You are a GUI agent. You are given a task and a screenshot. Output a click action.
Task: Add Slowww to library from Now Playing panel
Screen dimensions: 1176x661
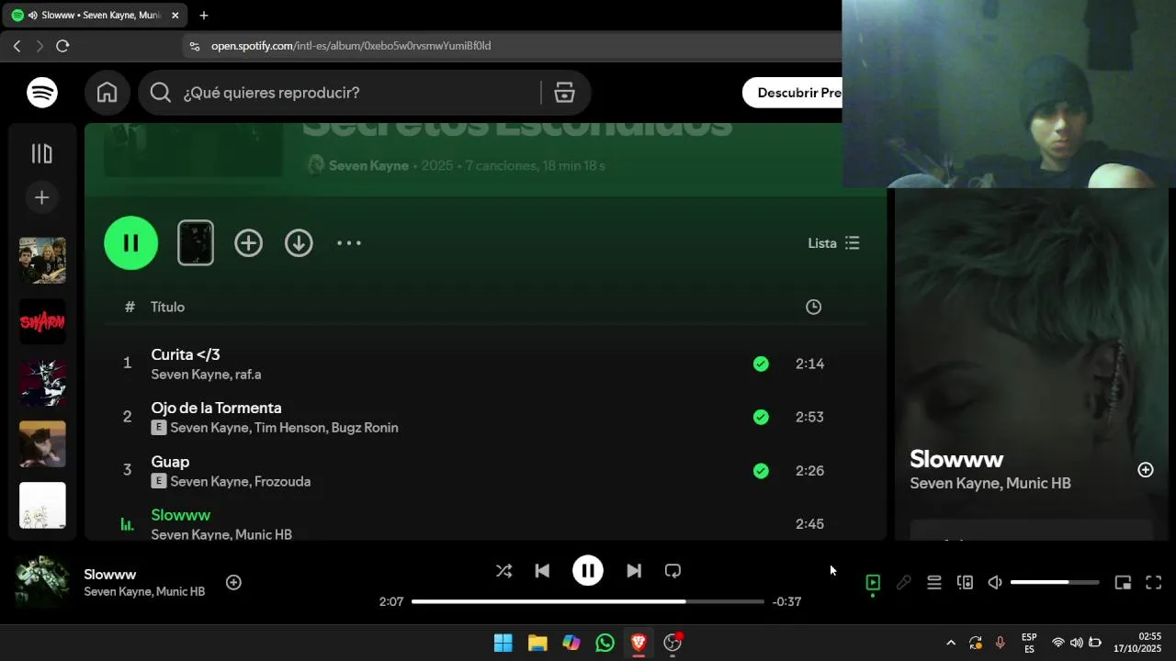[1146, 470]
